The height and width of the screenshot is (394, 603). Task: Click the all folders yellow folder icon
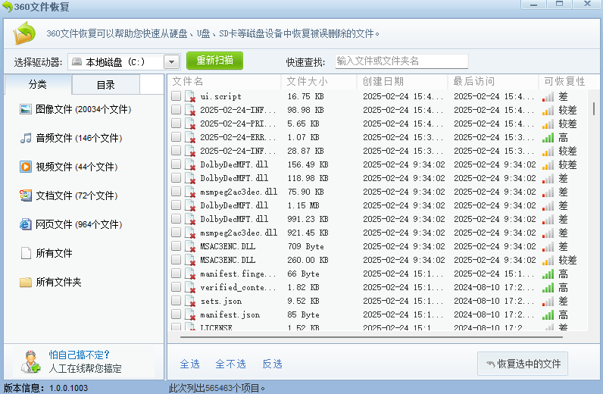[26, 282]
